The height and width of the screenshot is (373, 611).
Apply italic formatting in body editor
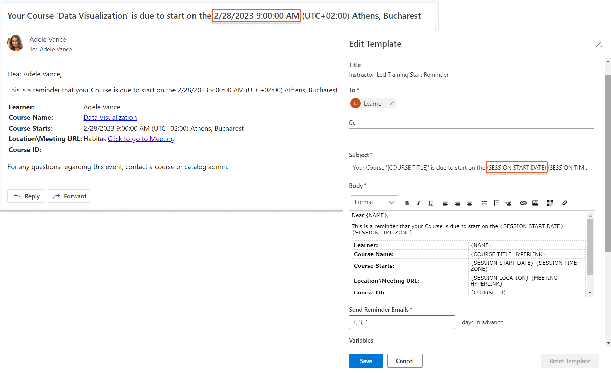pyautogui.click(x=419, y=203)
